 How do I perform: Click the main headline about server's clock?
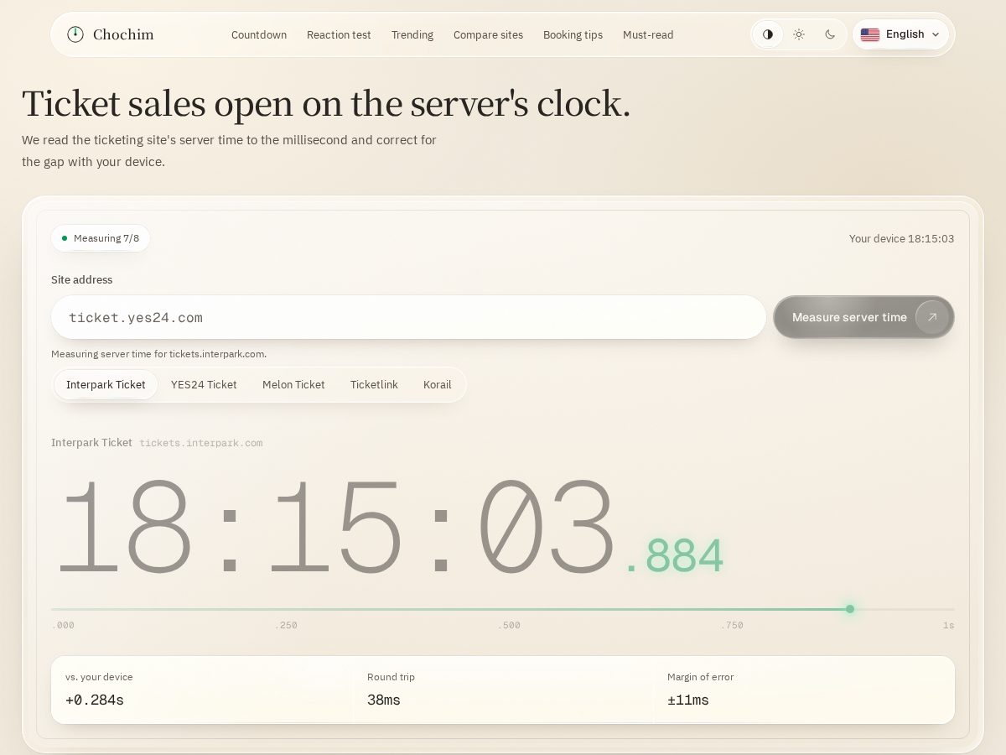(326, 104)
